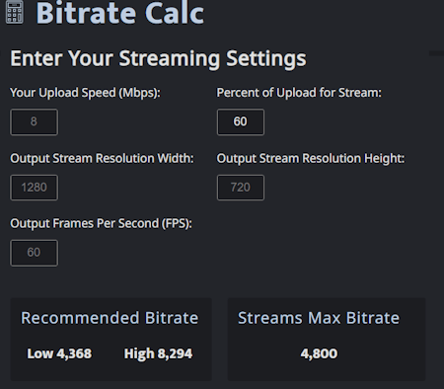
Task: Click the Percent of Upload for Stream label
Action: 299,93
